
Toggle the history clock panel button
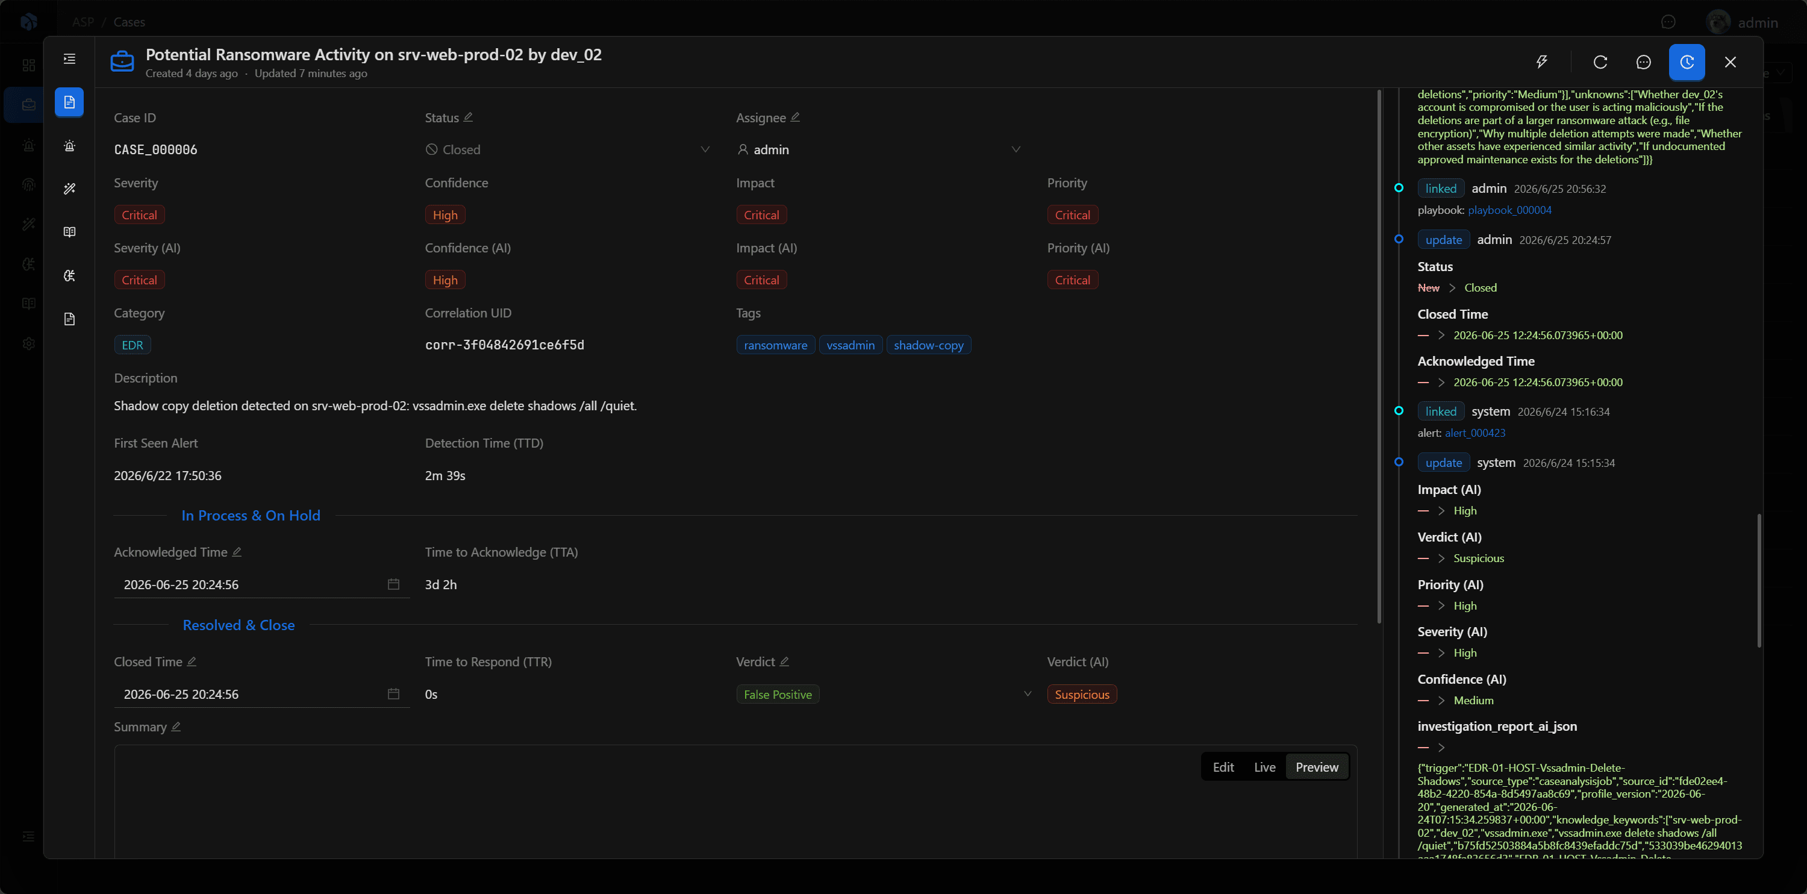coord(1687,62)
